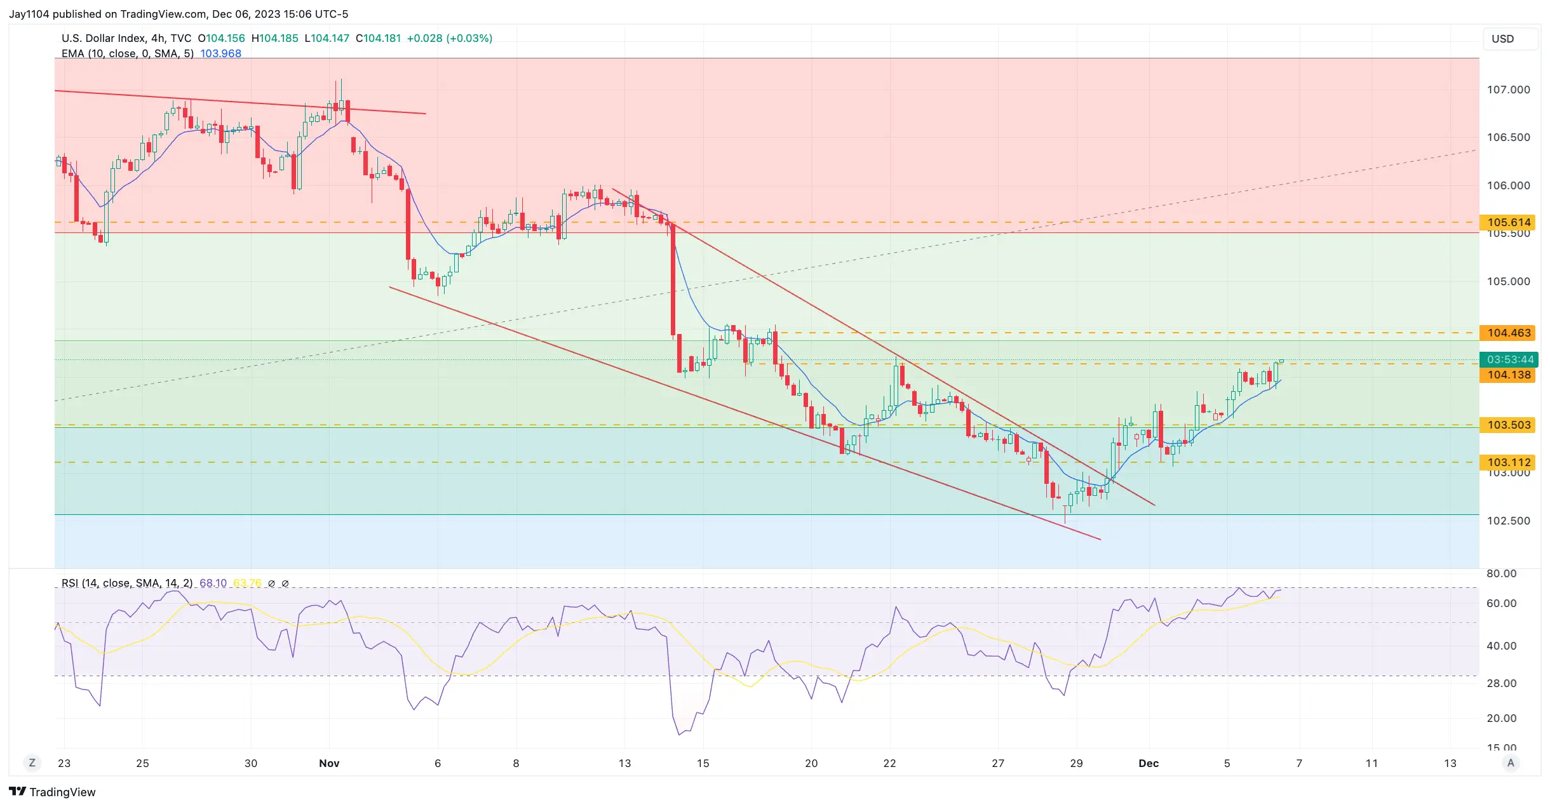This screenshot has height=807, width=1550.
Task: Click date 15 on the time axis
Action: click(703, 763)
